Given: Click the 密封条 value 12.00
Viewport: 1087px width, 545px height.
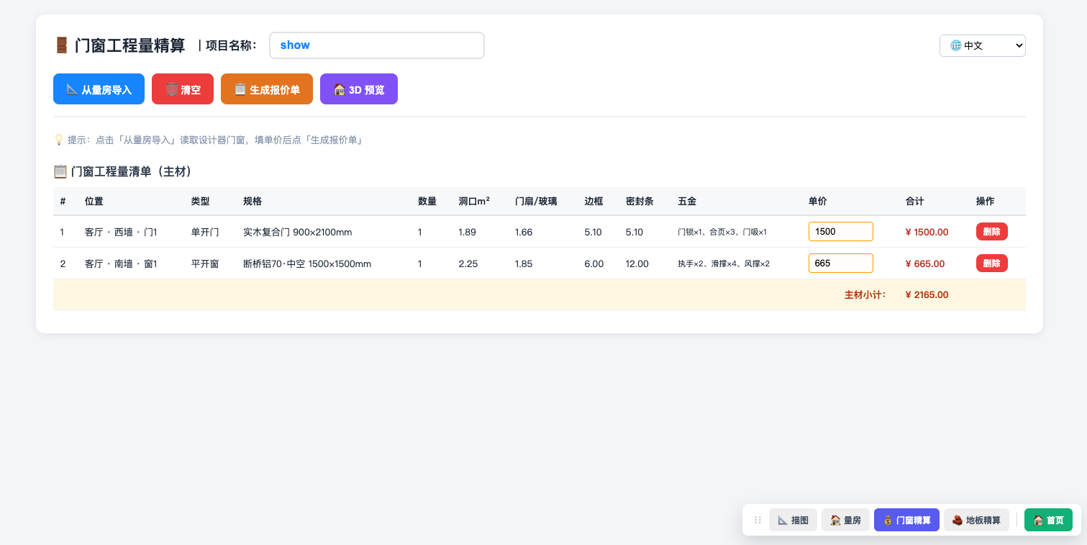Looking at the screenshot, I should 637,264.
